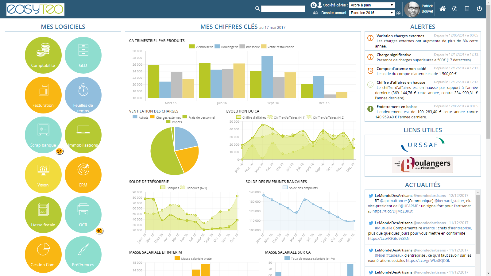Open the Liasse fiscale module
This screenshot has width=491, height=276.
click(x=43, y=215)
